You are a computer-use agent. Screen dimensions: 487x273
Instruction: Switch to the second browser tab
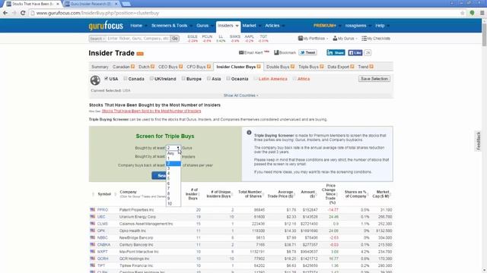[91, 4]
